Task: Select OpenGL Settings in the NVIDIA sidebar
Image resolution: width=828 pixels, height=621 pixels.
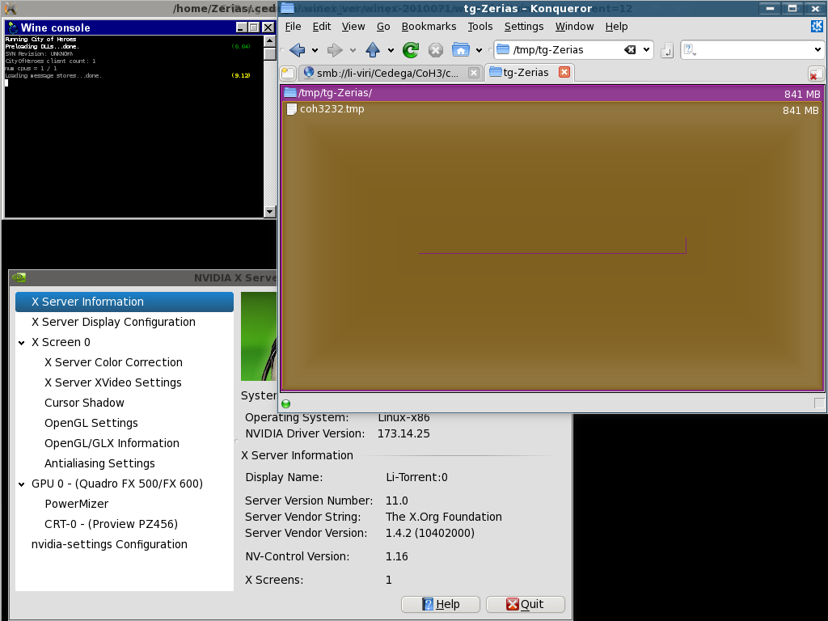Action: (91, 423)
